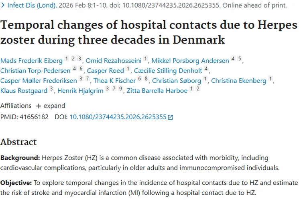The image size is (301, 200).
Task: Open author Christina Ekenberg
Action: 238,81
